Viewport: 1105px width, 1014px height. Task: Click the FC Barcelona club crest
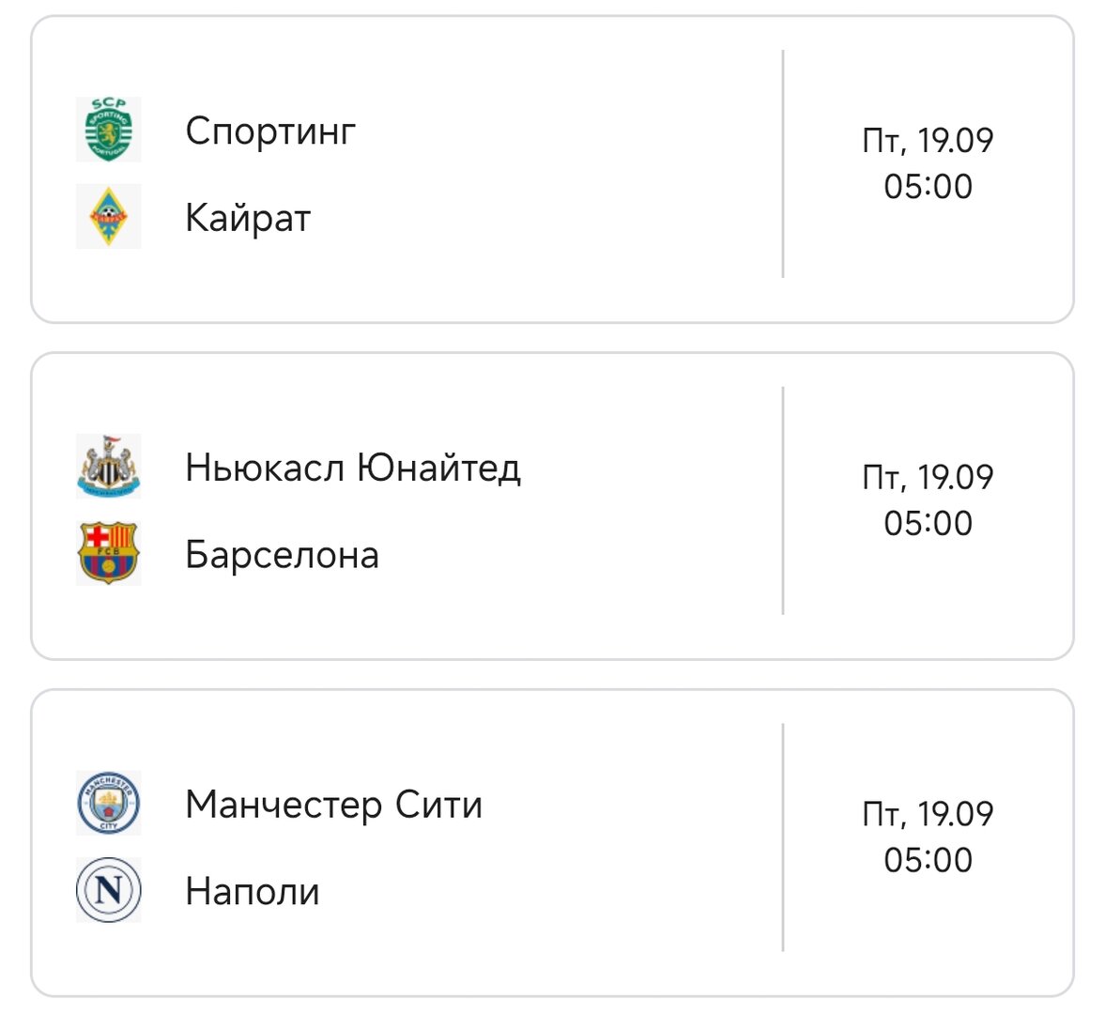tap(109, 553)
